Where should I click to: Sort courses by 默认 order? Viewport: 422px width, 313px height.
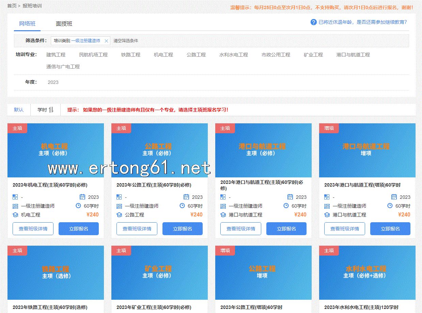(x=19, y=110)
